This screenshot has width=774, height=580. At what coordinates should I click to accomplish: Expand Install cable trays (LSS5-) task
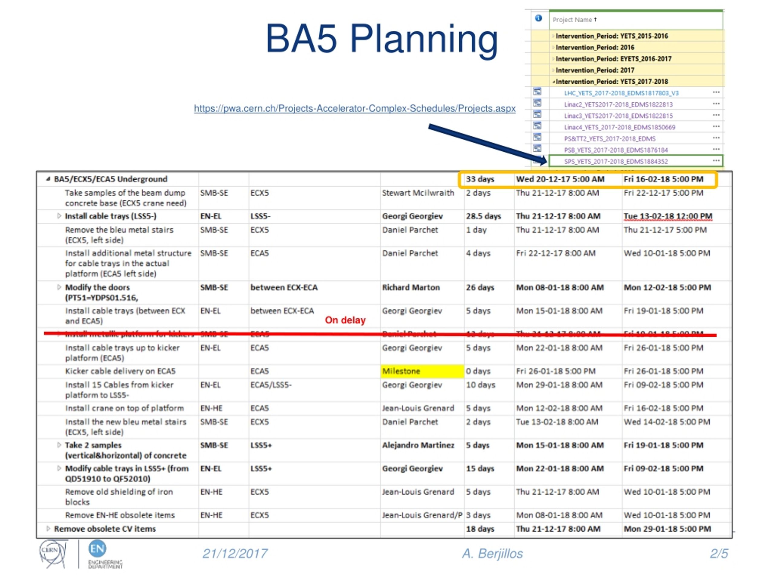pos(59,216)
